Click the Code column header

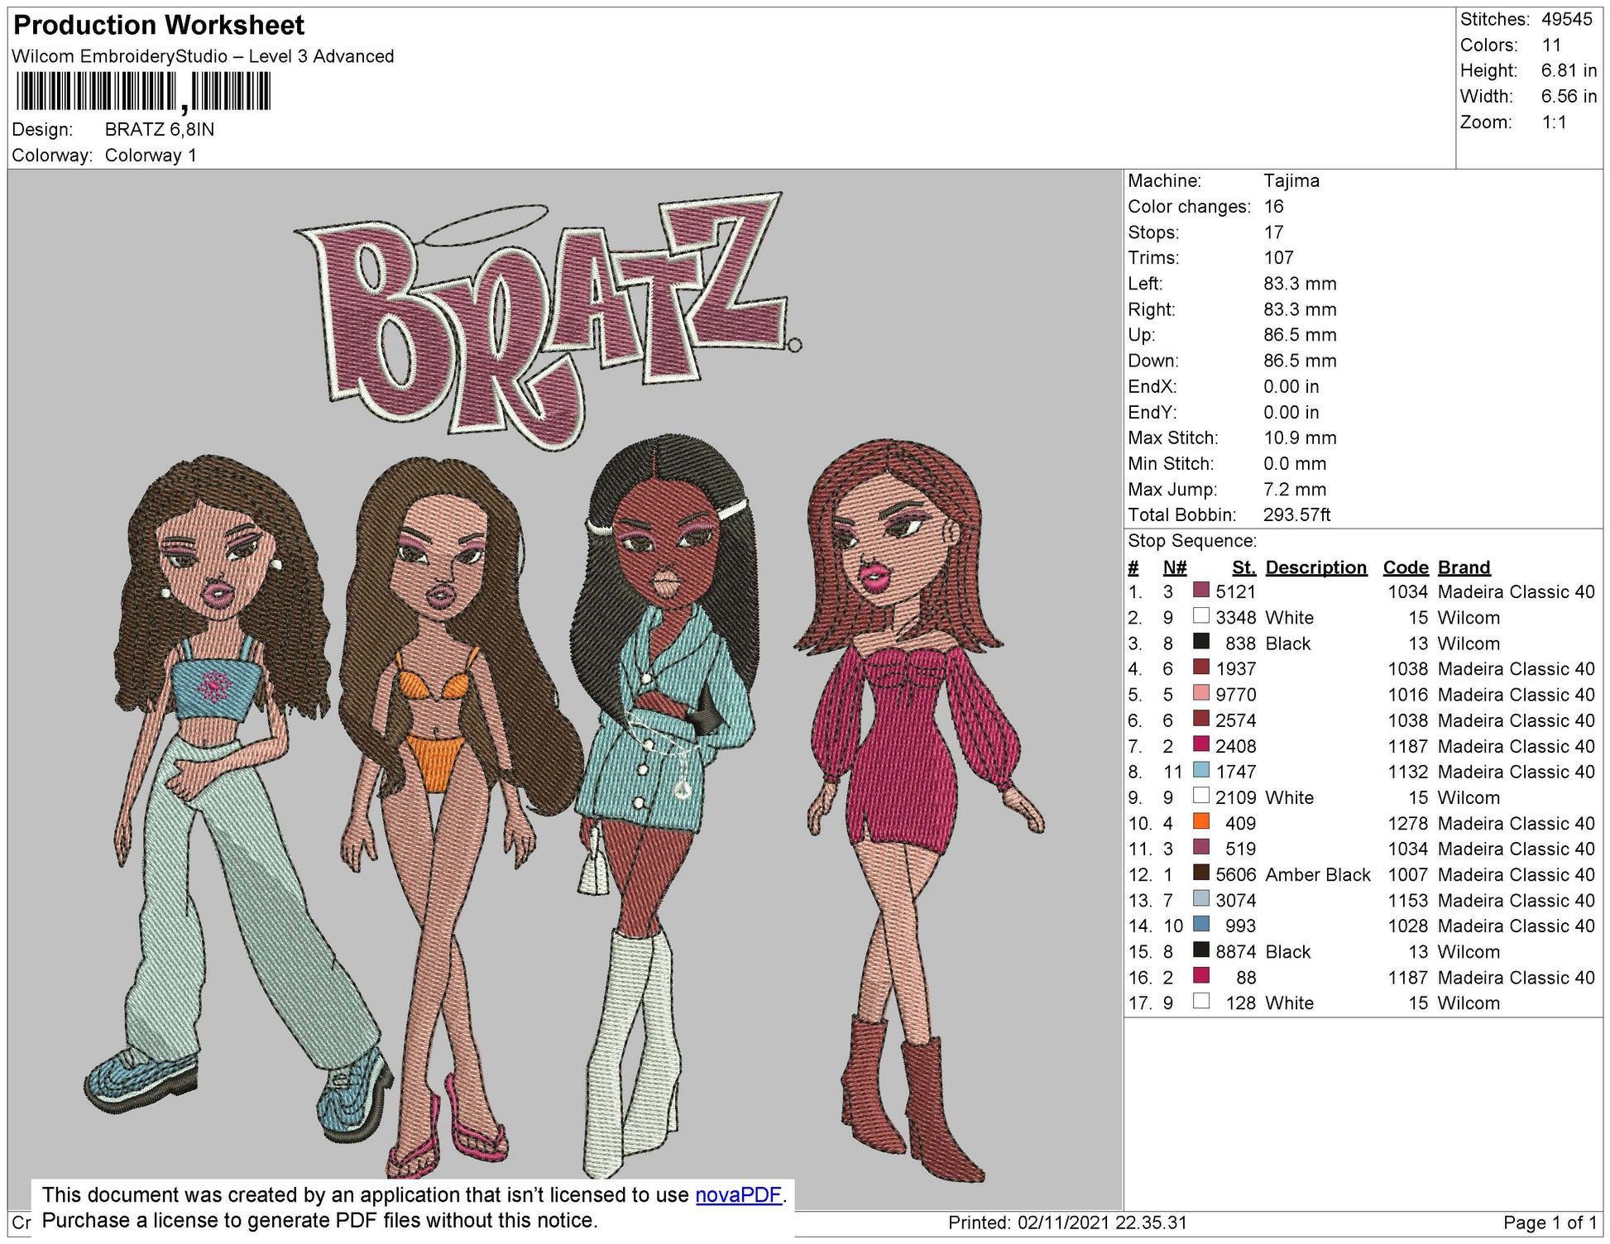point(1407,567)
